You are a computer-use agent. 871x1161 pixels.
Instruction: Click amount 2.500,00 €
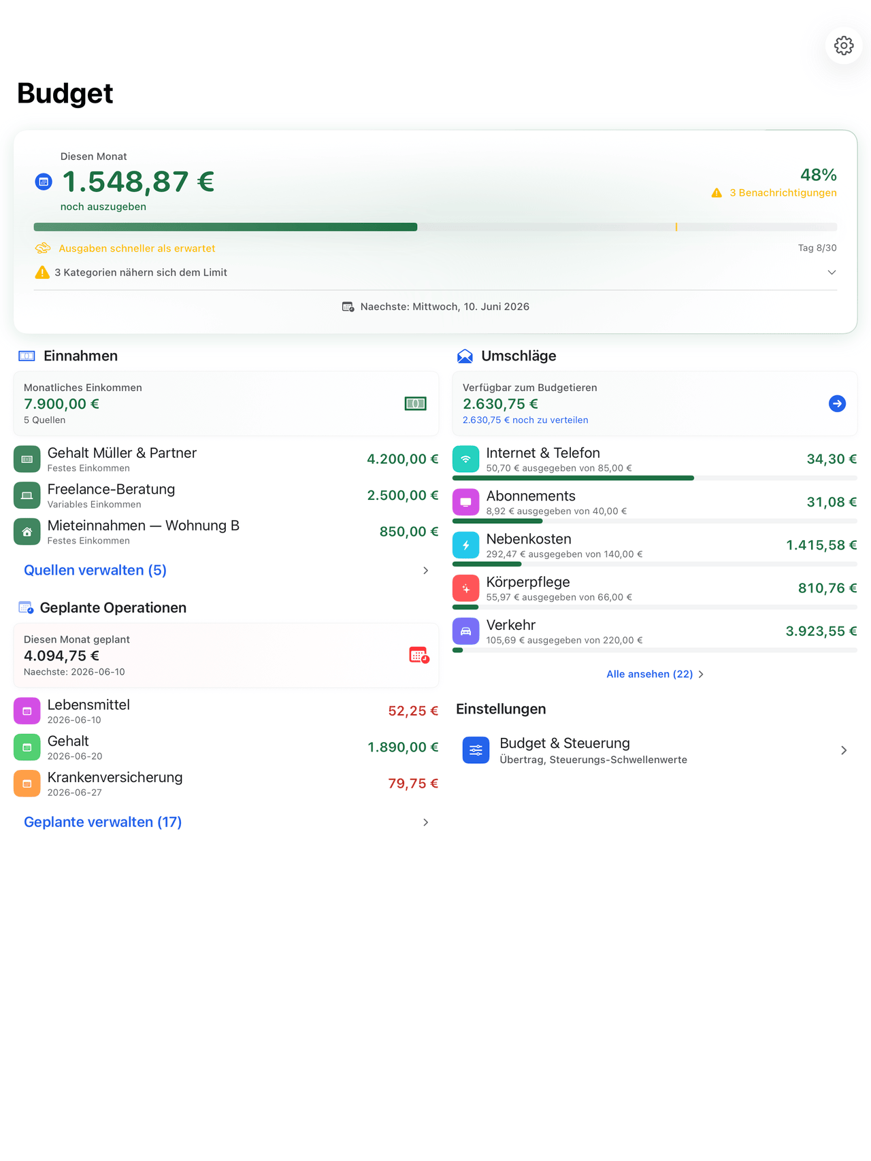tap(403, 495)
